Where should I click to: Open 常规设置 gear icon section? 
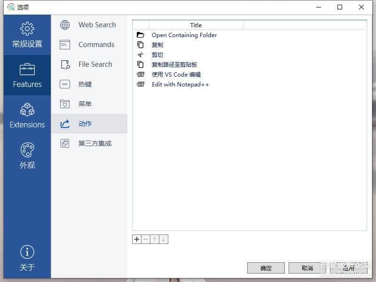click(x=27, y=29)
